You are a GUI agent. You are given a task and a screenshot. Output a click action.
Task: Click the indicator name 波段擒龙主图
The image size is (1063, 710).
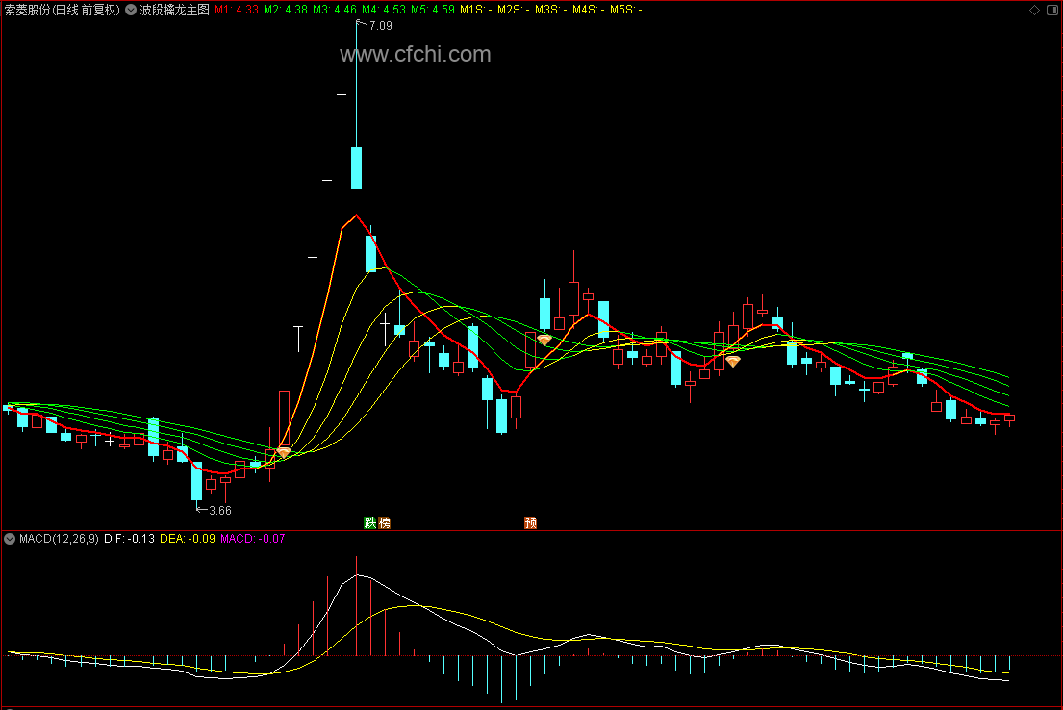[x=175, y=10]
